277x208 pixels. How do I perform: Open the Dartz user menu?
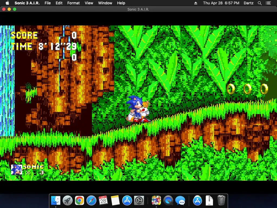[x=248, y=3]
